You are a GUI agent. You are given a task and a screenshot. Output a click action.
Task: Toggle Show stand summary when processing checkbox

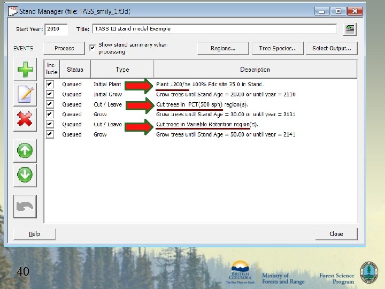(x=93, y=48)
